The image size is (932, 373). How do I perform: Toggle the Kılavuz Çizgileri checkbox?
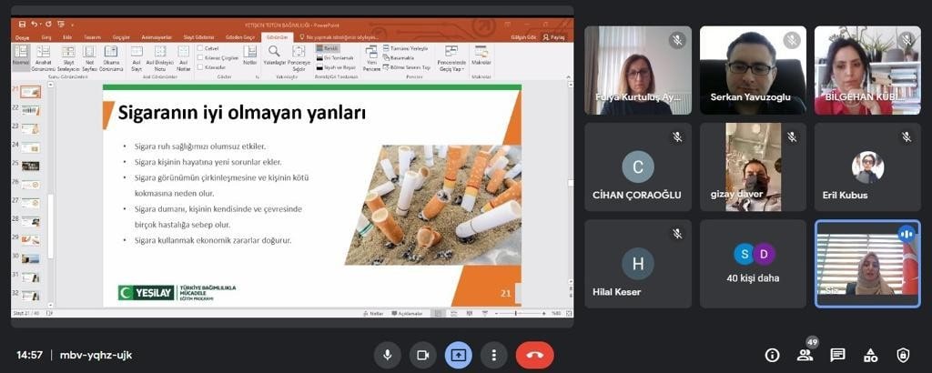coord(201,57)
